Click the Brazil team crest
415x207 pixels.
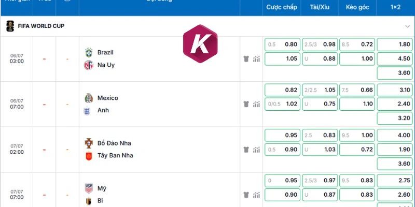pos(89,53)
